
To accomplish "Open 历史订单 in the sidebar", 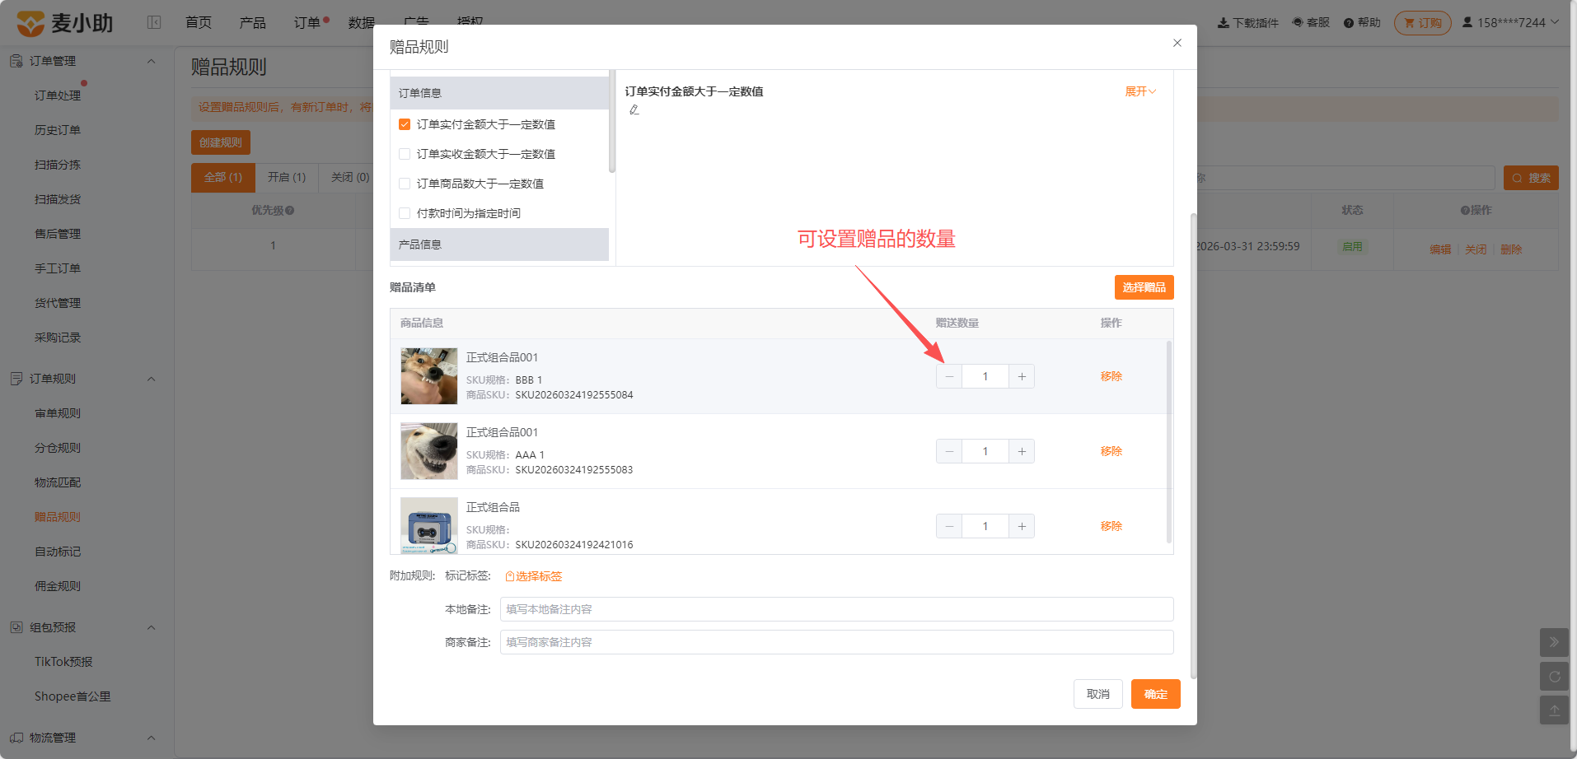I will [58, 130].
